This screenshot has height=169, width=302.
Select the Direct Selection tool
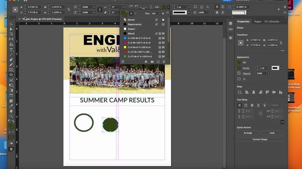(11, 29)
